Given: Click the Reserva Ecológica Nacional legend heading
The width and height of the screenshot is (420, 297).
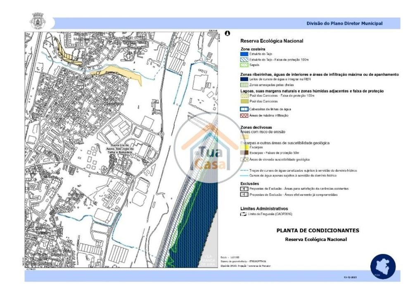Looking at the screenshot, I should pyautogui.click(x=272, y=41).
